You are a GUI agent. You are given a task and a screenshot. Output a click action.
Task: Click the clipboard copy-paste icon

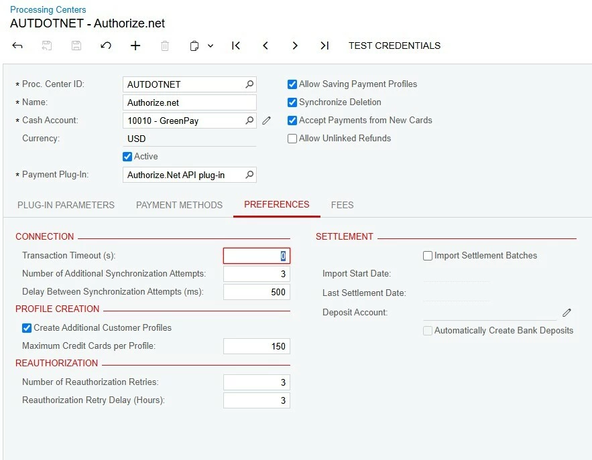point(194,46)
